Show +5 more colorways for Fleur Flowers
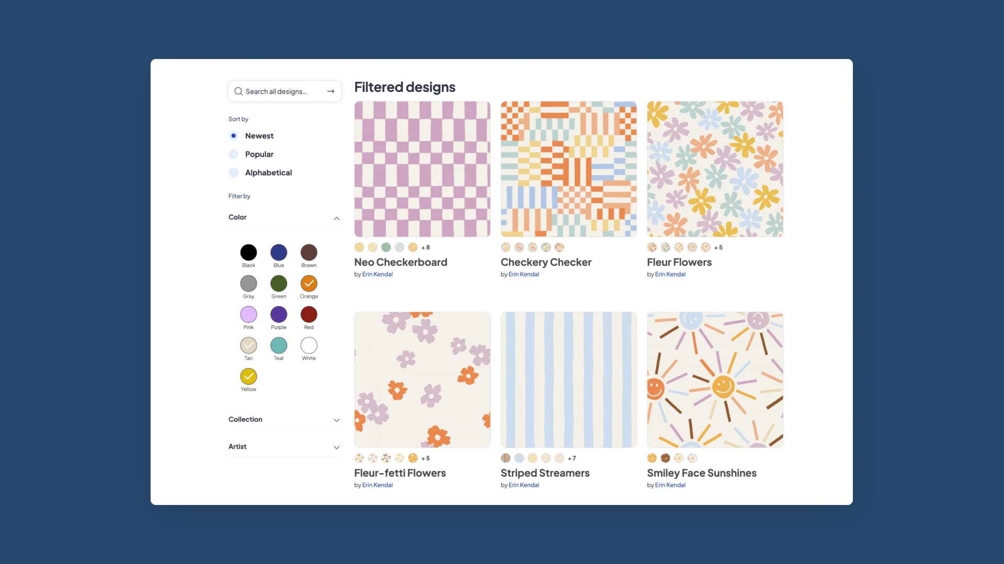 (x=718, y=248)
